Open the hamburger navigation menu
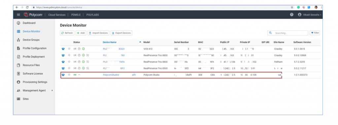 (18, 15)
